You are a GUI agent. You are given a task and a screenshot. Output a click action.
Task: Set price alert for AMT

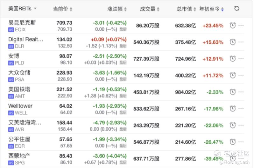coord(233,92)
